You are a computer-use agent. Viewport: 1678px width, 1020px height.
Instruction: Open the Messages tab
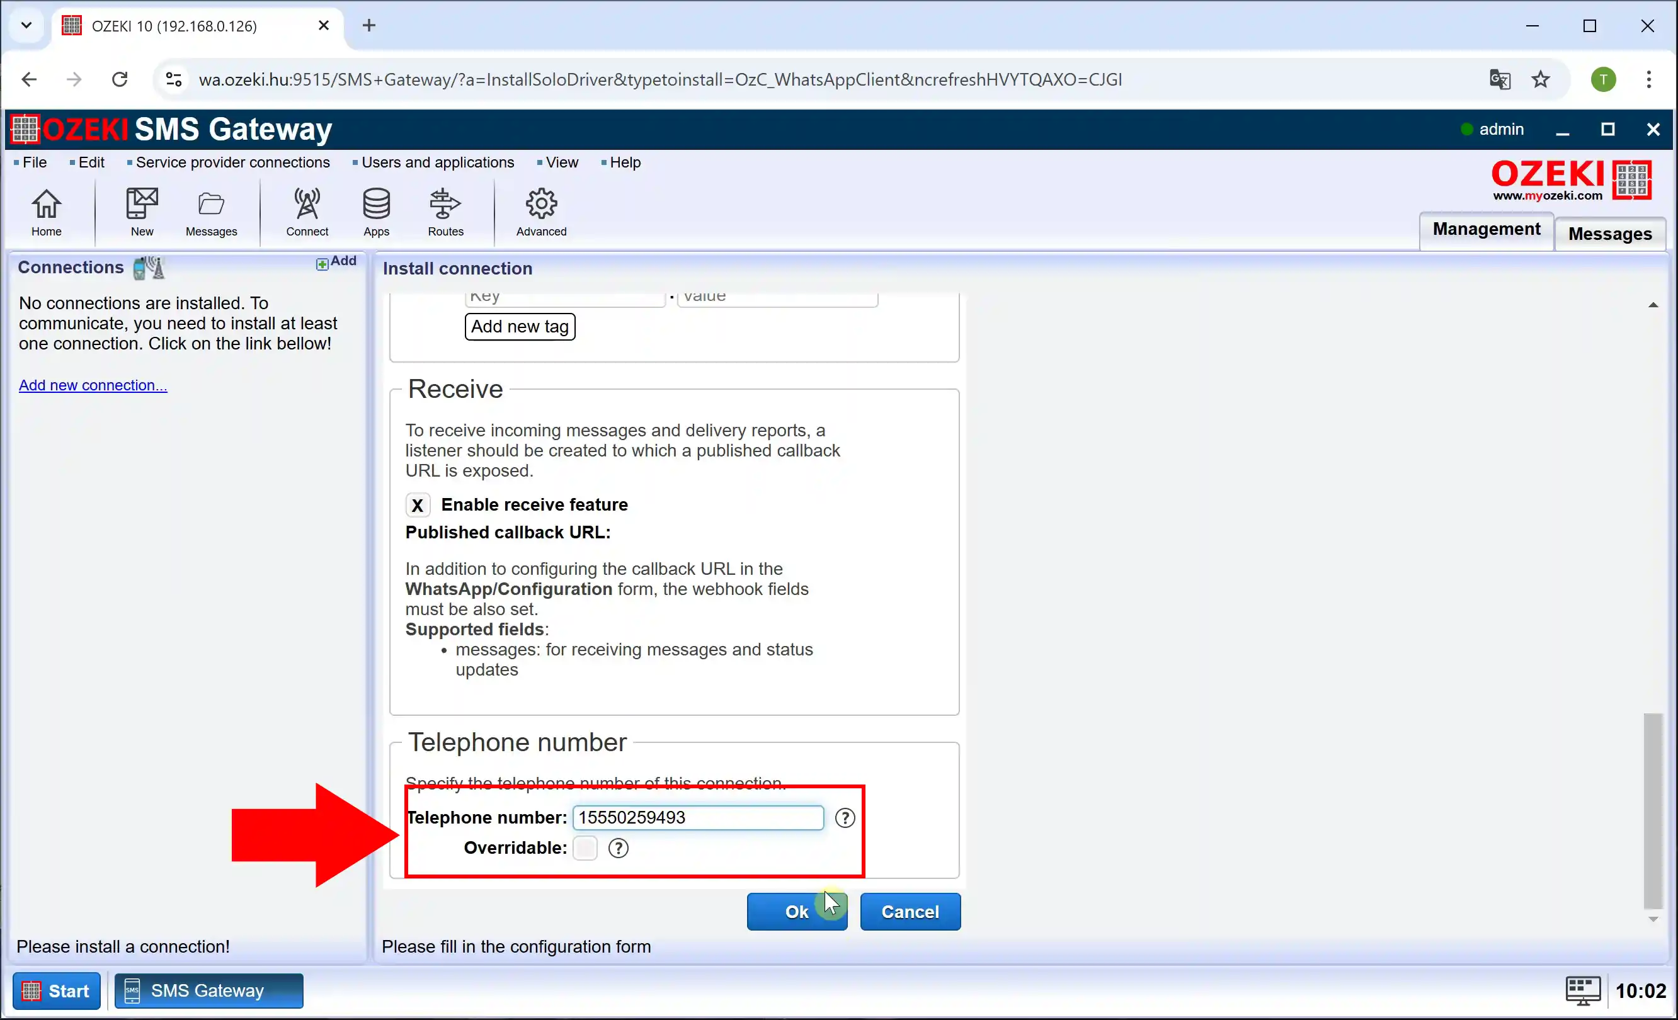point(1611,232)
